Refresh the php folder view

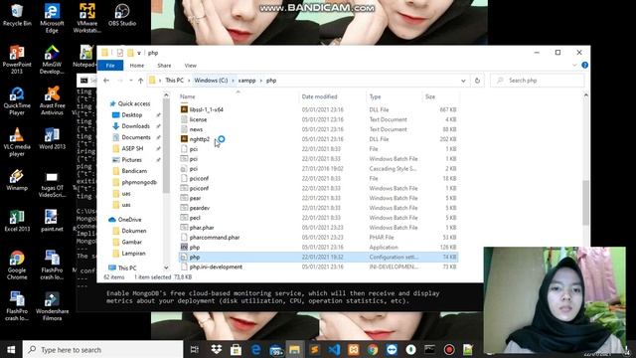[477, 81]
